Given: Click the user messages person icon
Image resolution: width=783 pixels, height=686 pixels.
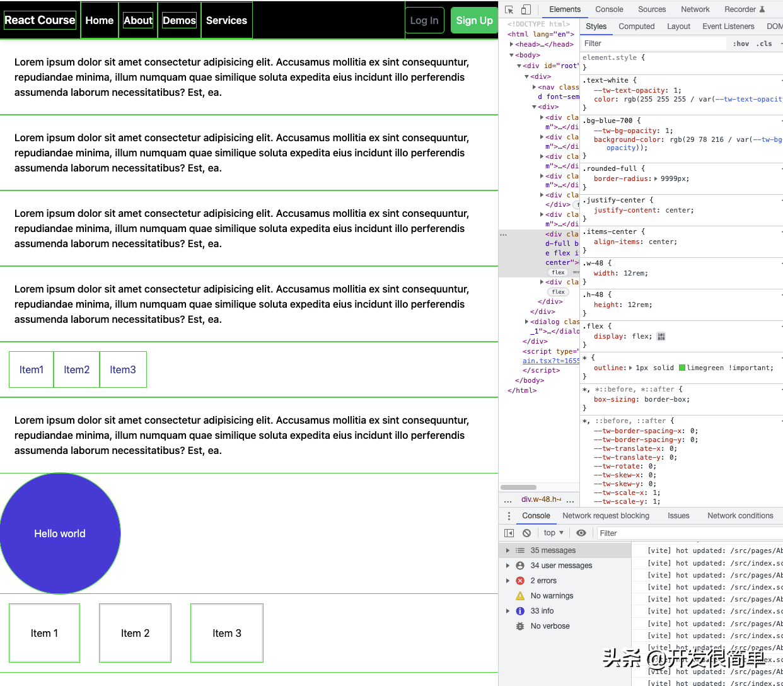Looking at the screenshot, I should coord(520,566).
